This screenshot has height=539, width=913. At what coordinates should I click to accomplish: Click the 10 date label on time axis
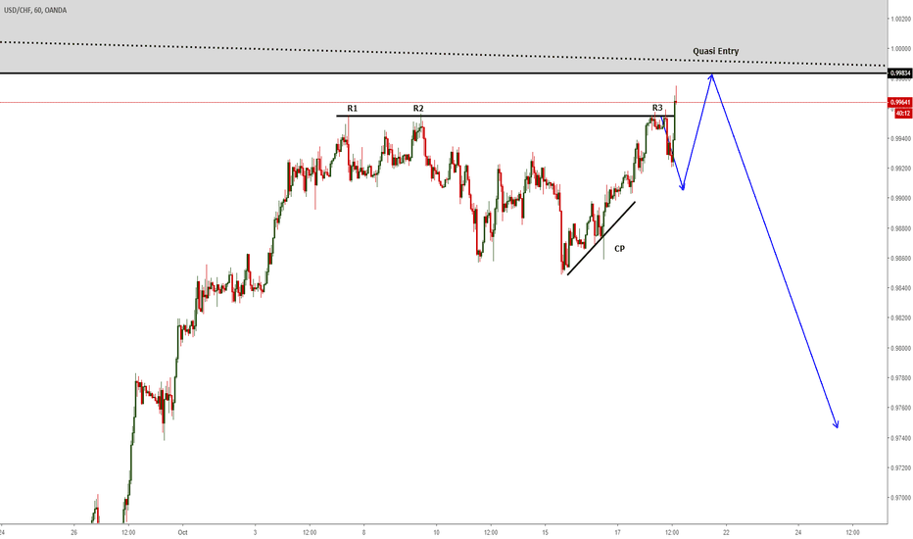click(437, 532)
